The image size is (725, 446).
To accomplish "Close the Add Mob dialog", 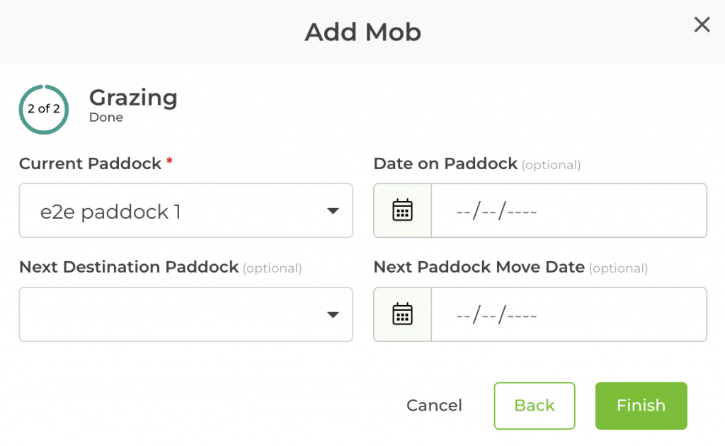I will (x=702, y=25).
